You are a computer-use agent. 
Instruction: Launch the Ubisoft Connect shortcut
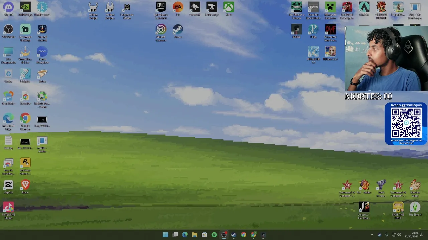pos(161,33)
